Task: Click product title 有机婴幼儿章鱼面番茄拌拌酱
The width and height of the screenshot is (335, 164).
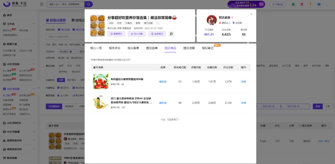Action: point(127,79)
